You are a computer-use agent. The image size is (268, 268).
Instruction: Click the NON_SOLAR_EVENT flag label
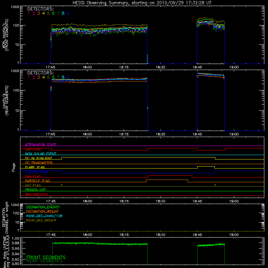click(41, 154)
